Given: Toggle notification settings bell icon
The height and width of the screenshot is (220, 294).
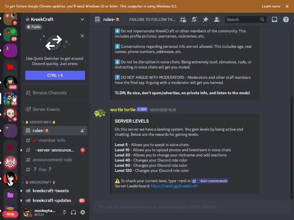Looking at the screenshot, I should click(x=194, y=19).
